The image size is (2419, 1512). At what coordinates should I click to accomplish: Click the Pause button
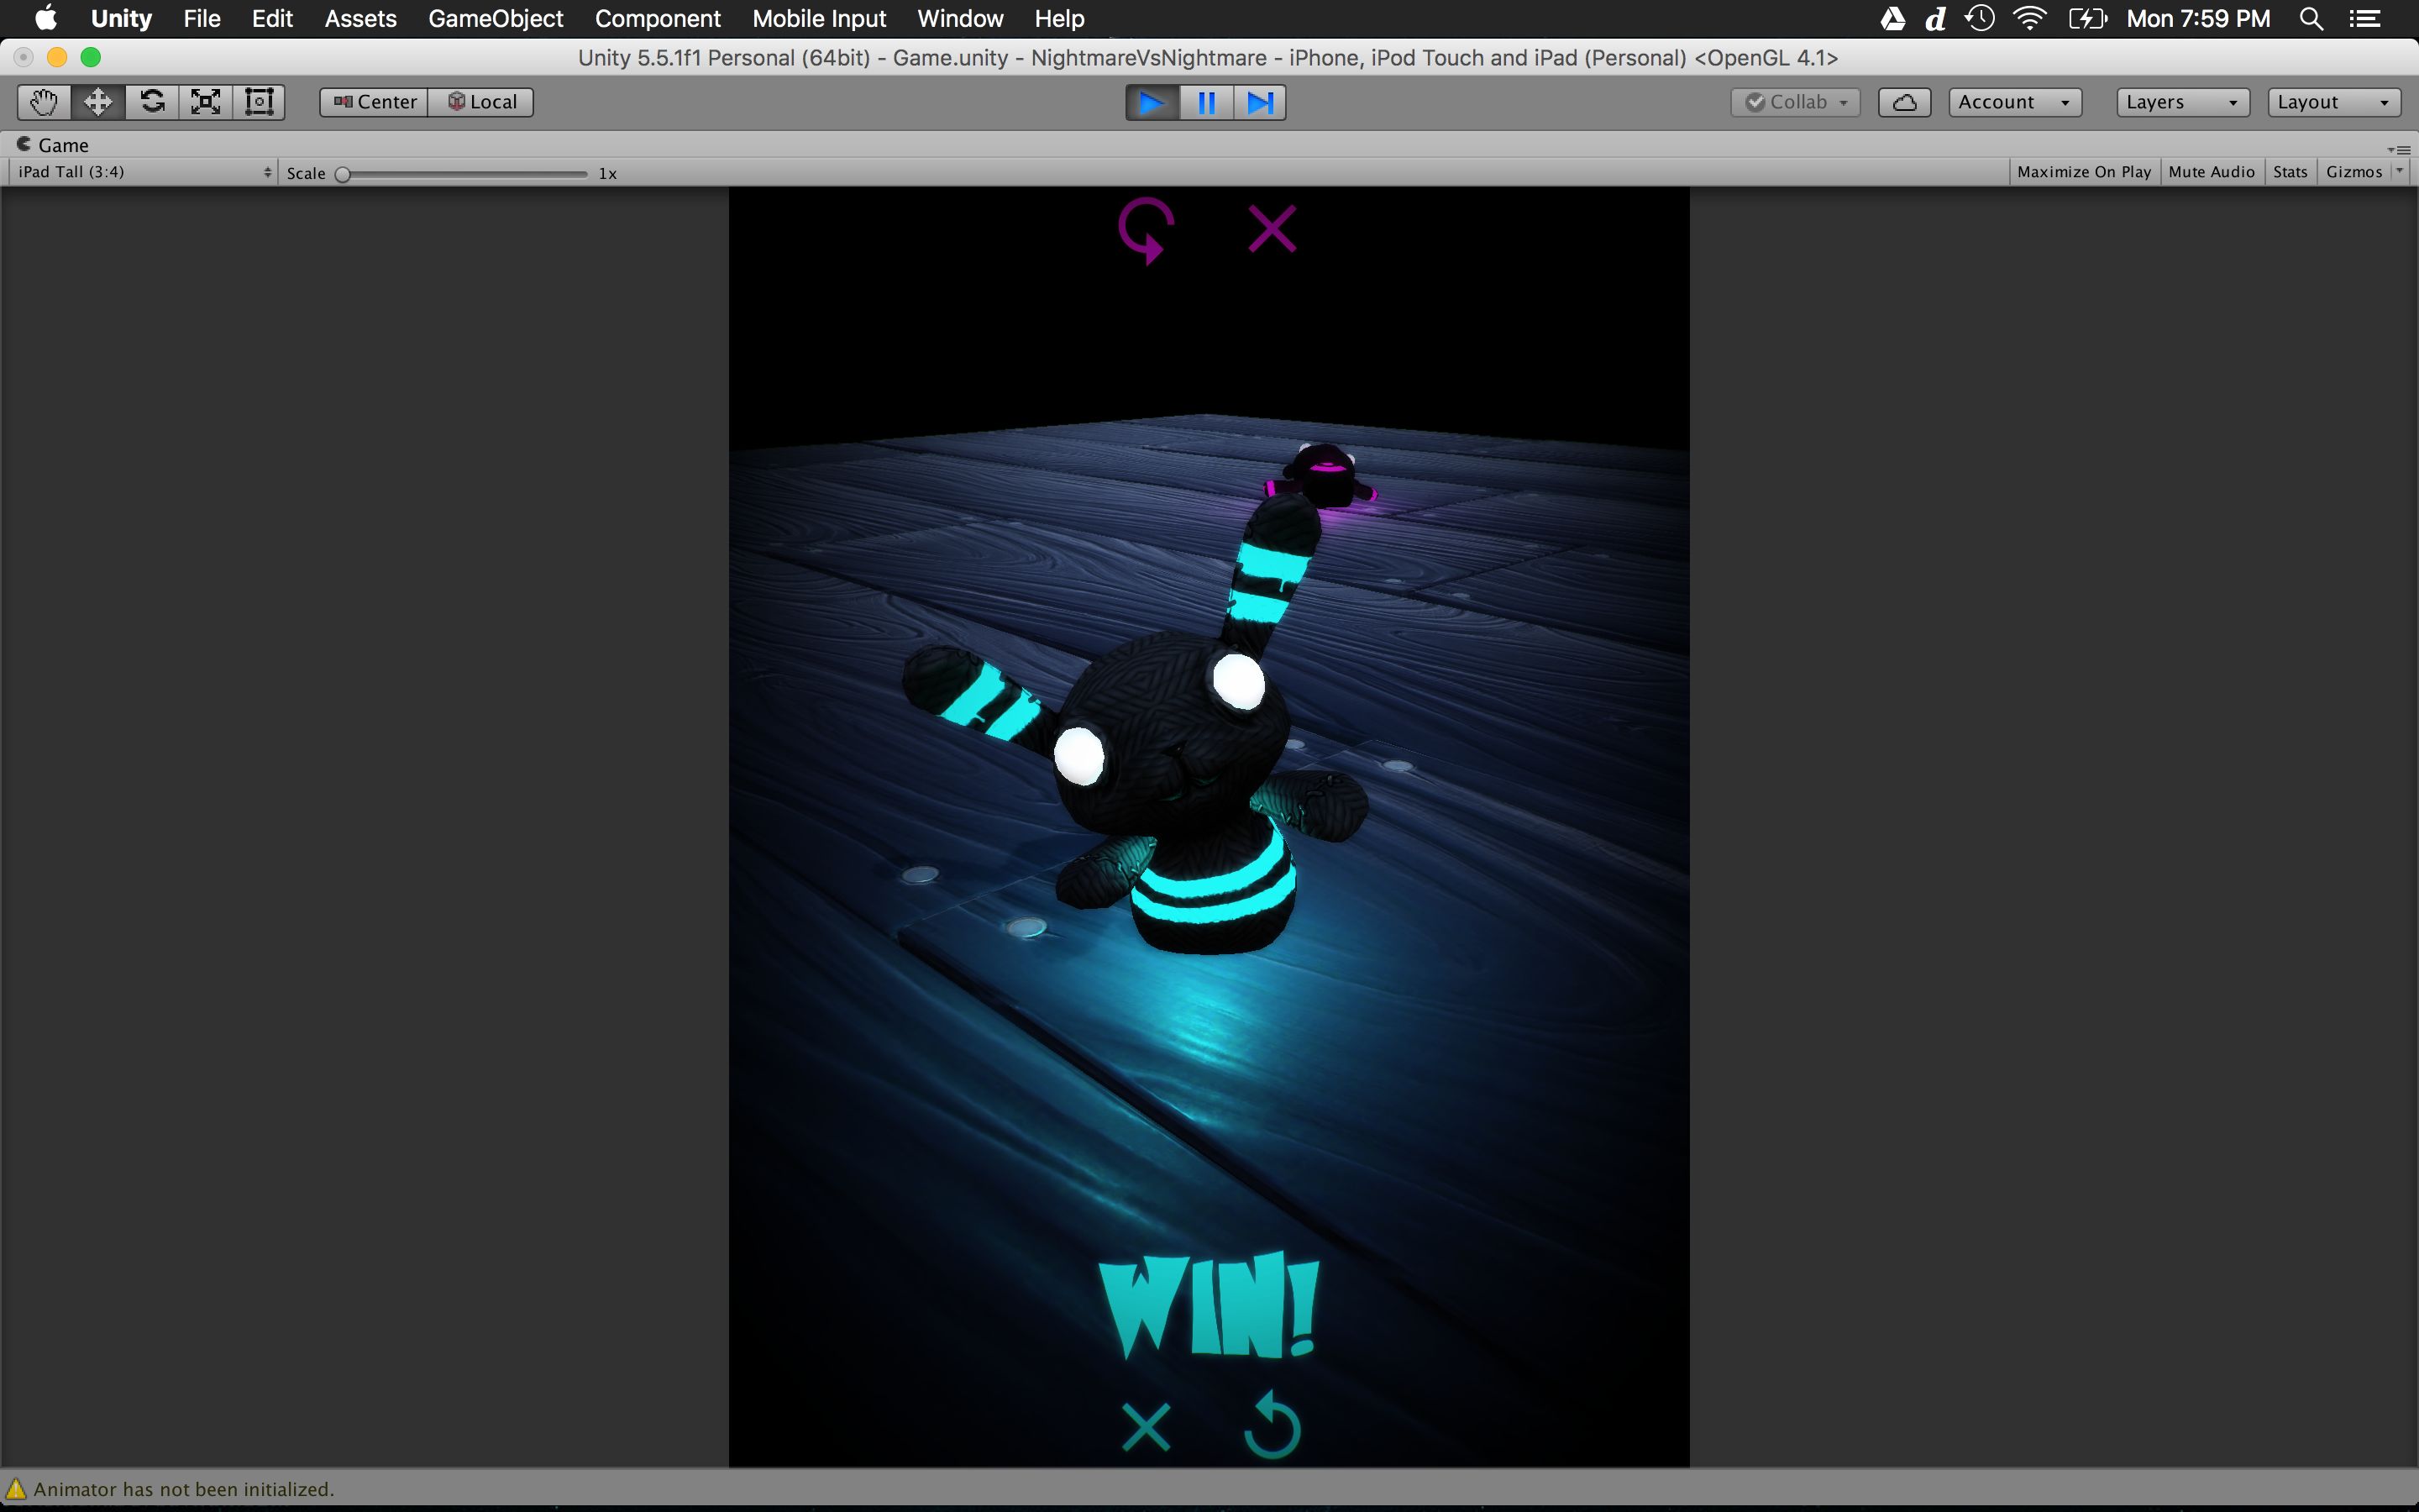coord(1206,102)
